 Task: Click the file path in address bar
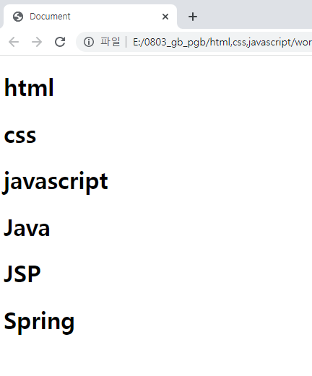[222, 42]
